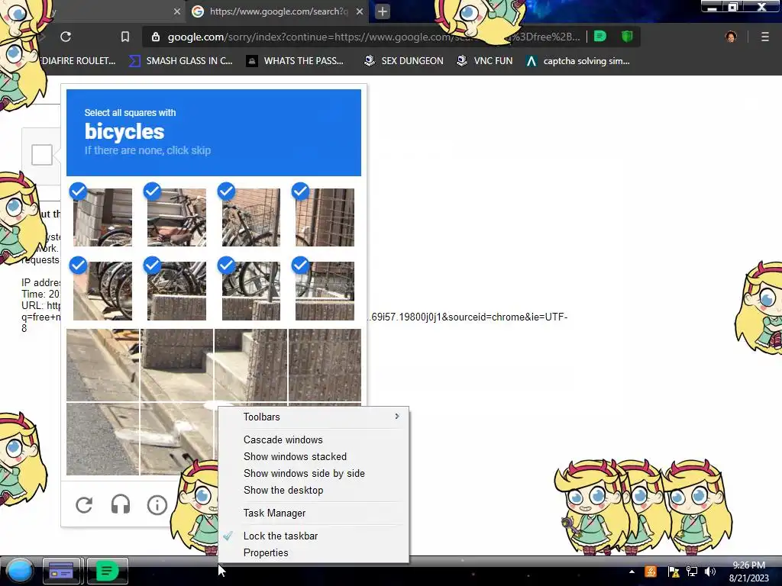782x586 pixels.
Task: Click the taskbar clock showing 9:26 PM
Action: click(x=748, y=572)
